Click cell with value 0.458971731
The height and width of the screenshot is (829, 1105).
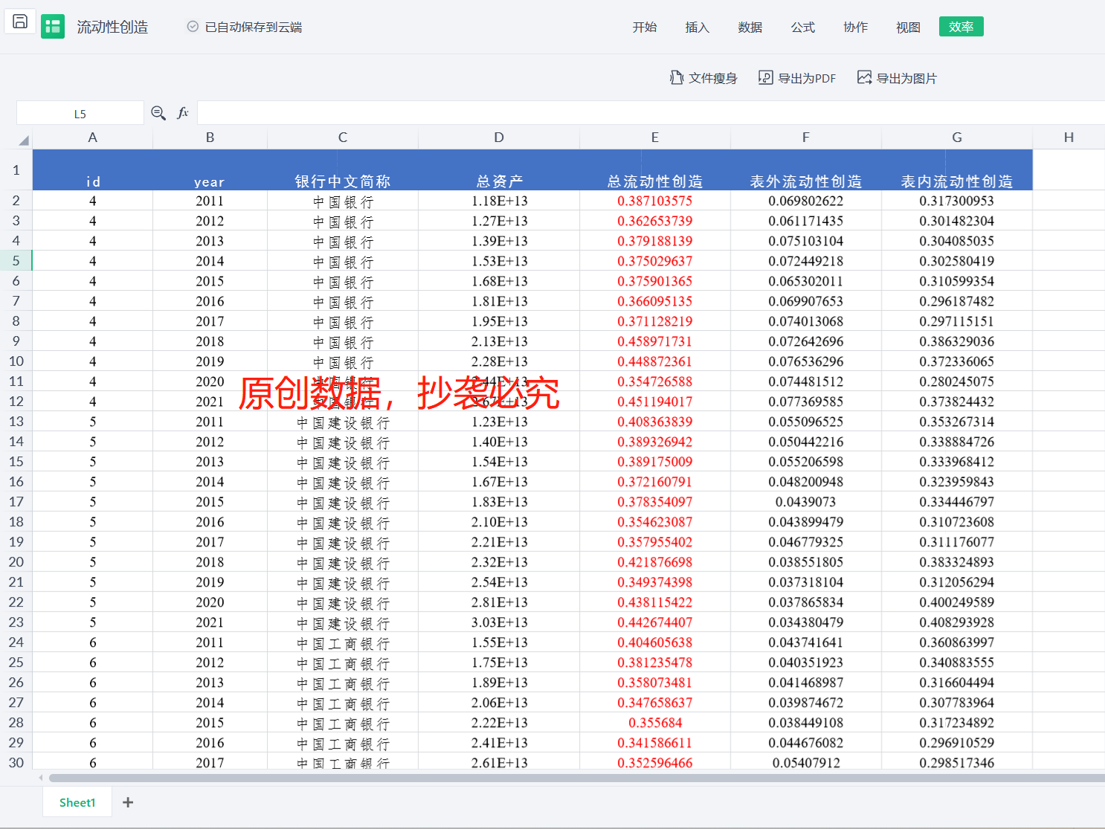point(655,341)
